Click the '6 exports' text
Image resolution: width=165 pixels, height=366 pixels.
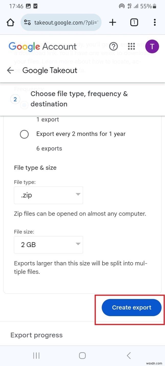pyautogui.click(x=49, y=148)
